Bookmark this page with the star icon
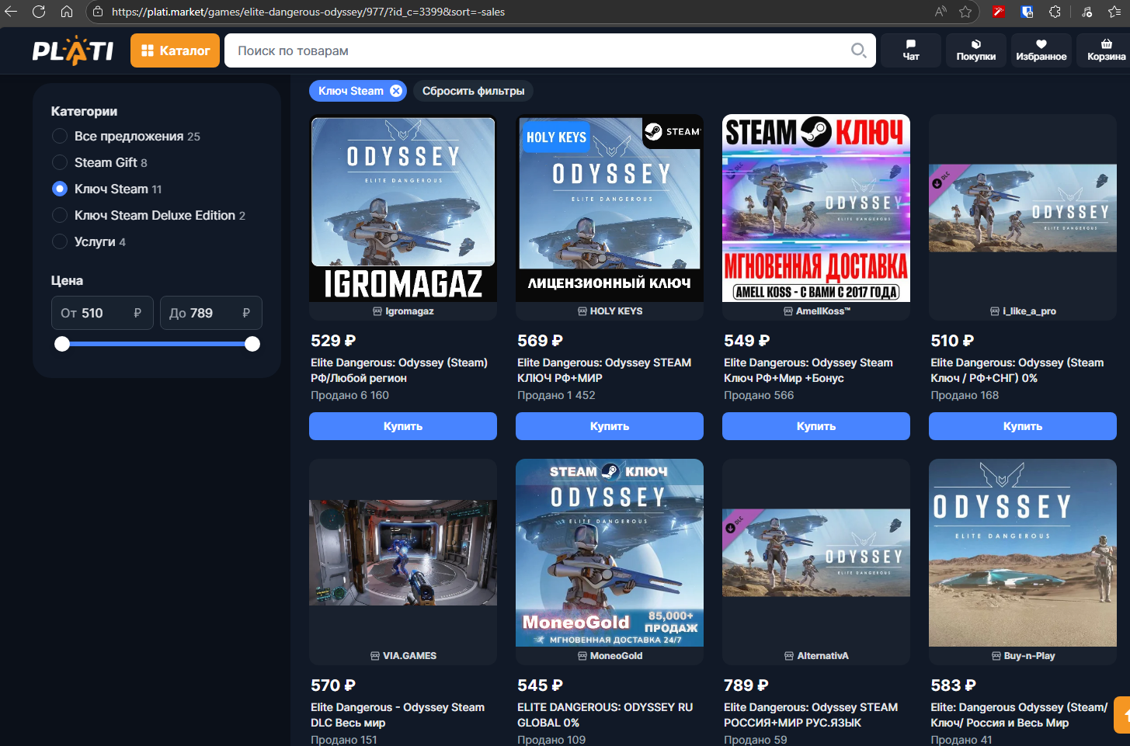Screen dimensions: 1130x746 click(x=965, y=12)
